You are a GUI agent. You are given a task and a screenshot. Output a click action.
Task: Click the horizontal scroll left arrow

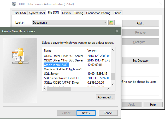[x=45, y=89]
